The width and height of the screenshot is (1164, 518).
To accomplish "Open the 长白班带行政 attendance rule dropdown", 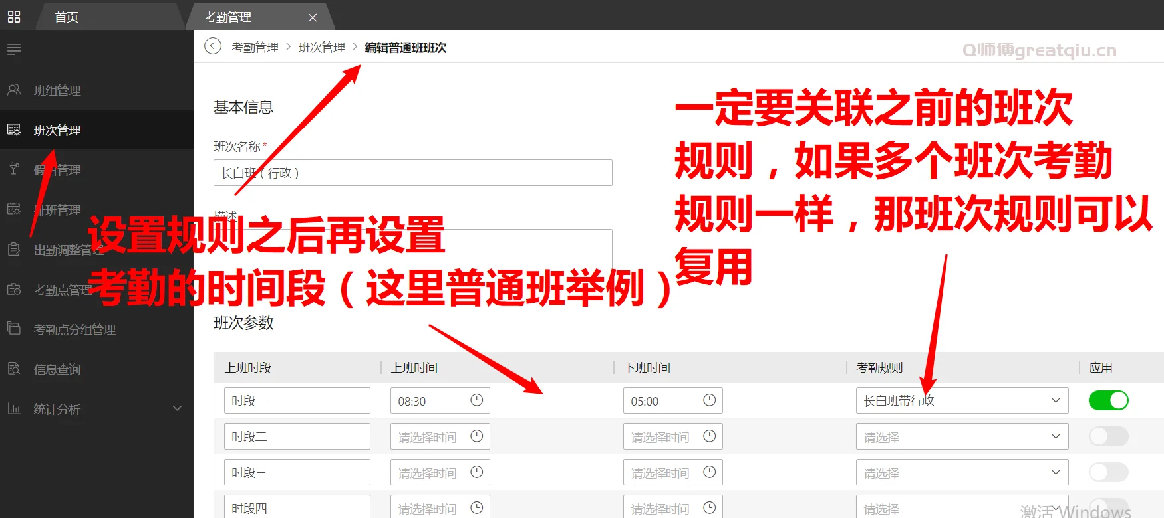I will (x=962, y=400).
